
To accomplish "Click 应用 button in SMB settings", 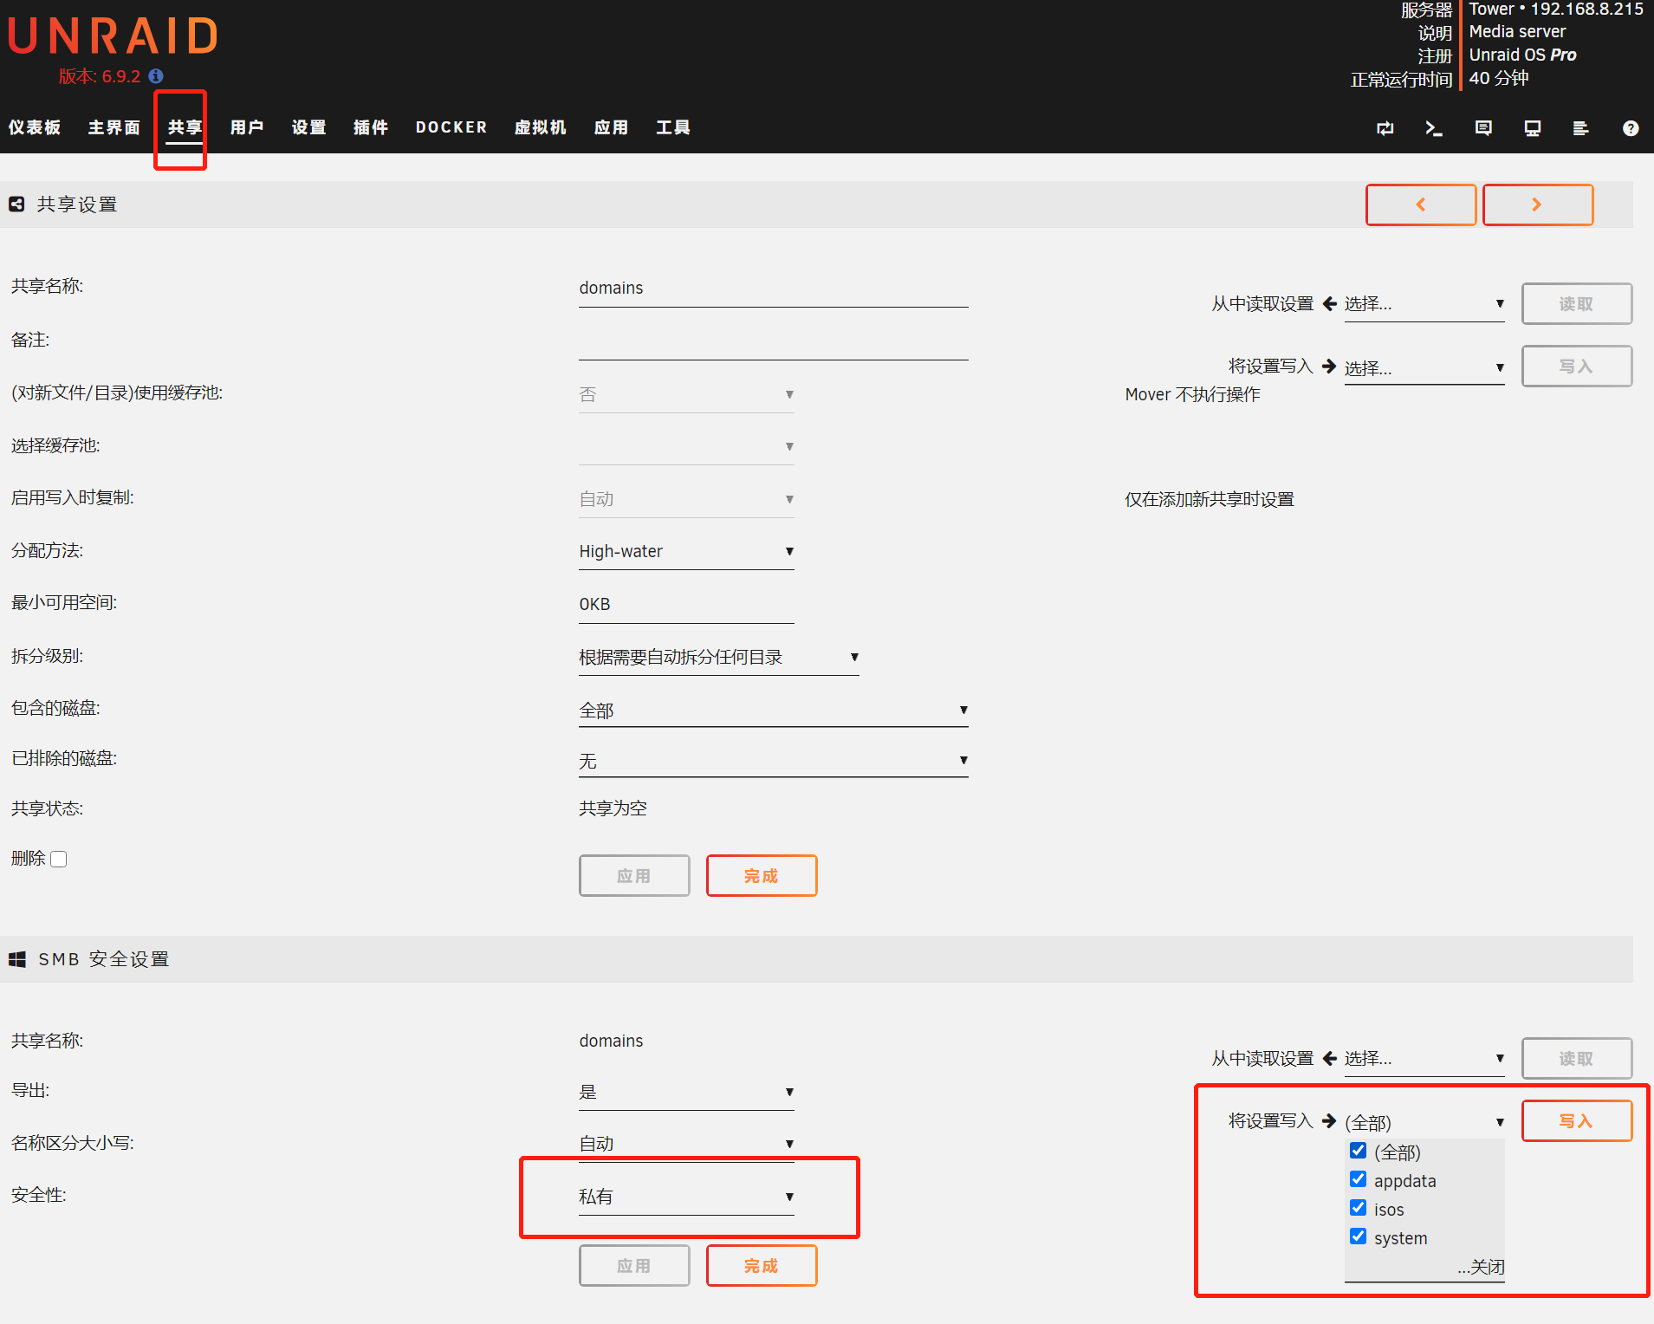I will point(634,1266).
